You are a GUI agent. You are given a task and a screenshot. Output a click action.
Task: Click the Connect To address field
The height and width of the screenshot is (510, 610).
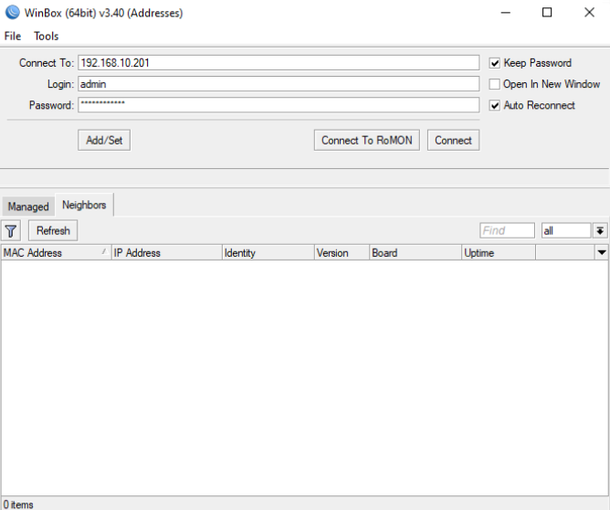click(x=279, y=63)
